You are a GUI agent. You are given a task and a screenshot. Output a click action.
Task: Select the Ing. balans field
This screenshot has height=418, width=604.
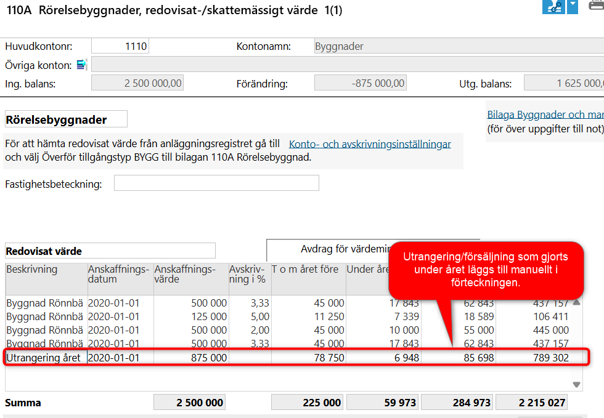pyautogui.click(x=137, y=83)
